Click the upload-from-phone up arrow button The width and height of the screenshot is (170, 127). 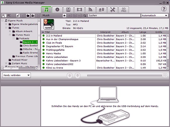pyautogui.click(x=77, y=75)
